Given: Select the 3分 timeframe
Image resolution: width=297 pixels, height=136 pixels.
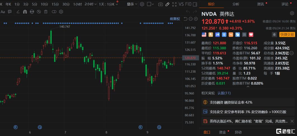Looking at the screenshot, I should coord(26,4).
